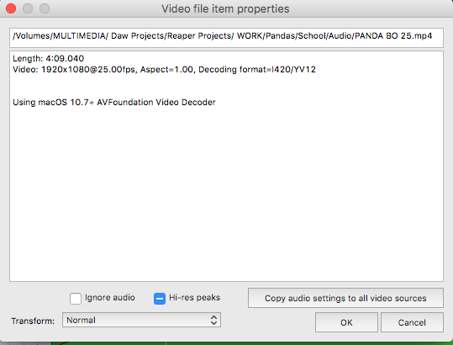The image size is (453, 345).
Task: Click Copy audio settings to all video sources
Action: [x=345, y=298]
